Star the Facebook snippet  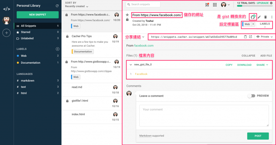[x=127, y=15]
